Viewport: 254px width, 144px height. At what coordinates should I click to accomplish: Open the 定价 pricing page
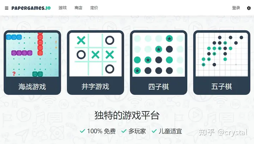coord(94,8)
